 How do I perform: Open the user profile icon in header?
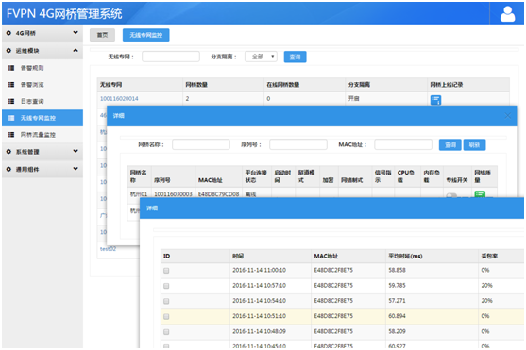point(507,14)
